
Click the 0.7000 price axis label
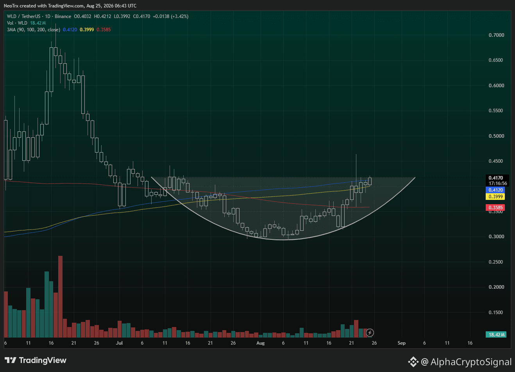pyautogui.click(x=496, y=35)
